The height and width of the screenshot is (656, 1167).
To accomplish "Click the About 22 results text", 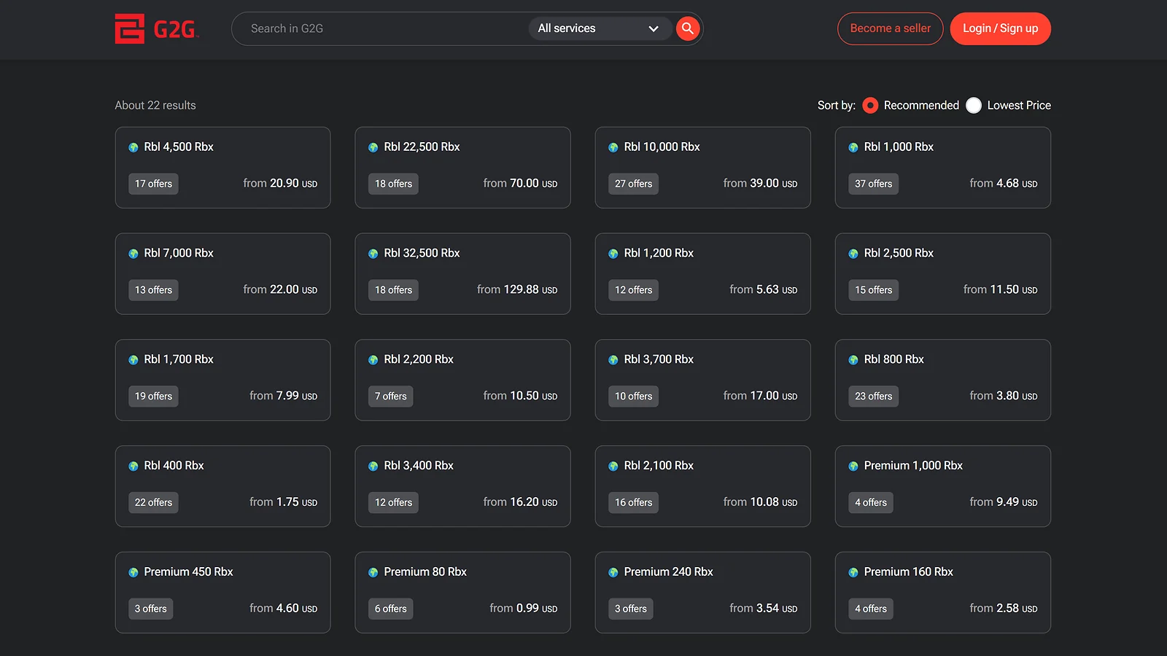I will point(155,105).
